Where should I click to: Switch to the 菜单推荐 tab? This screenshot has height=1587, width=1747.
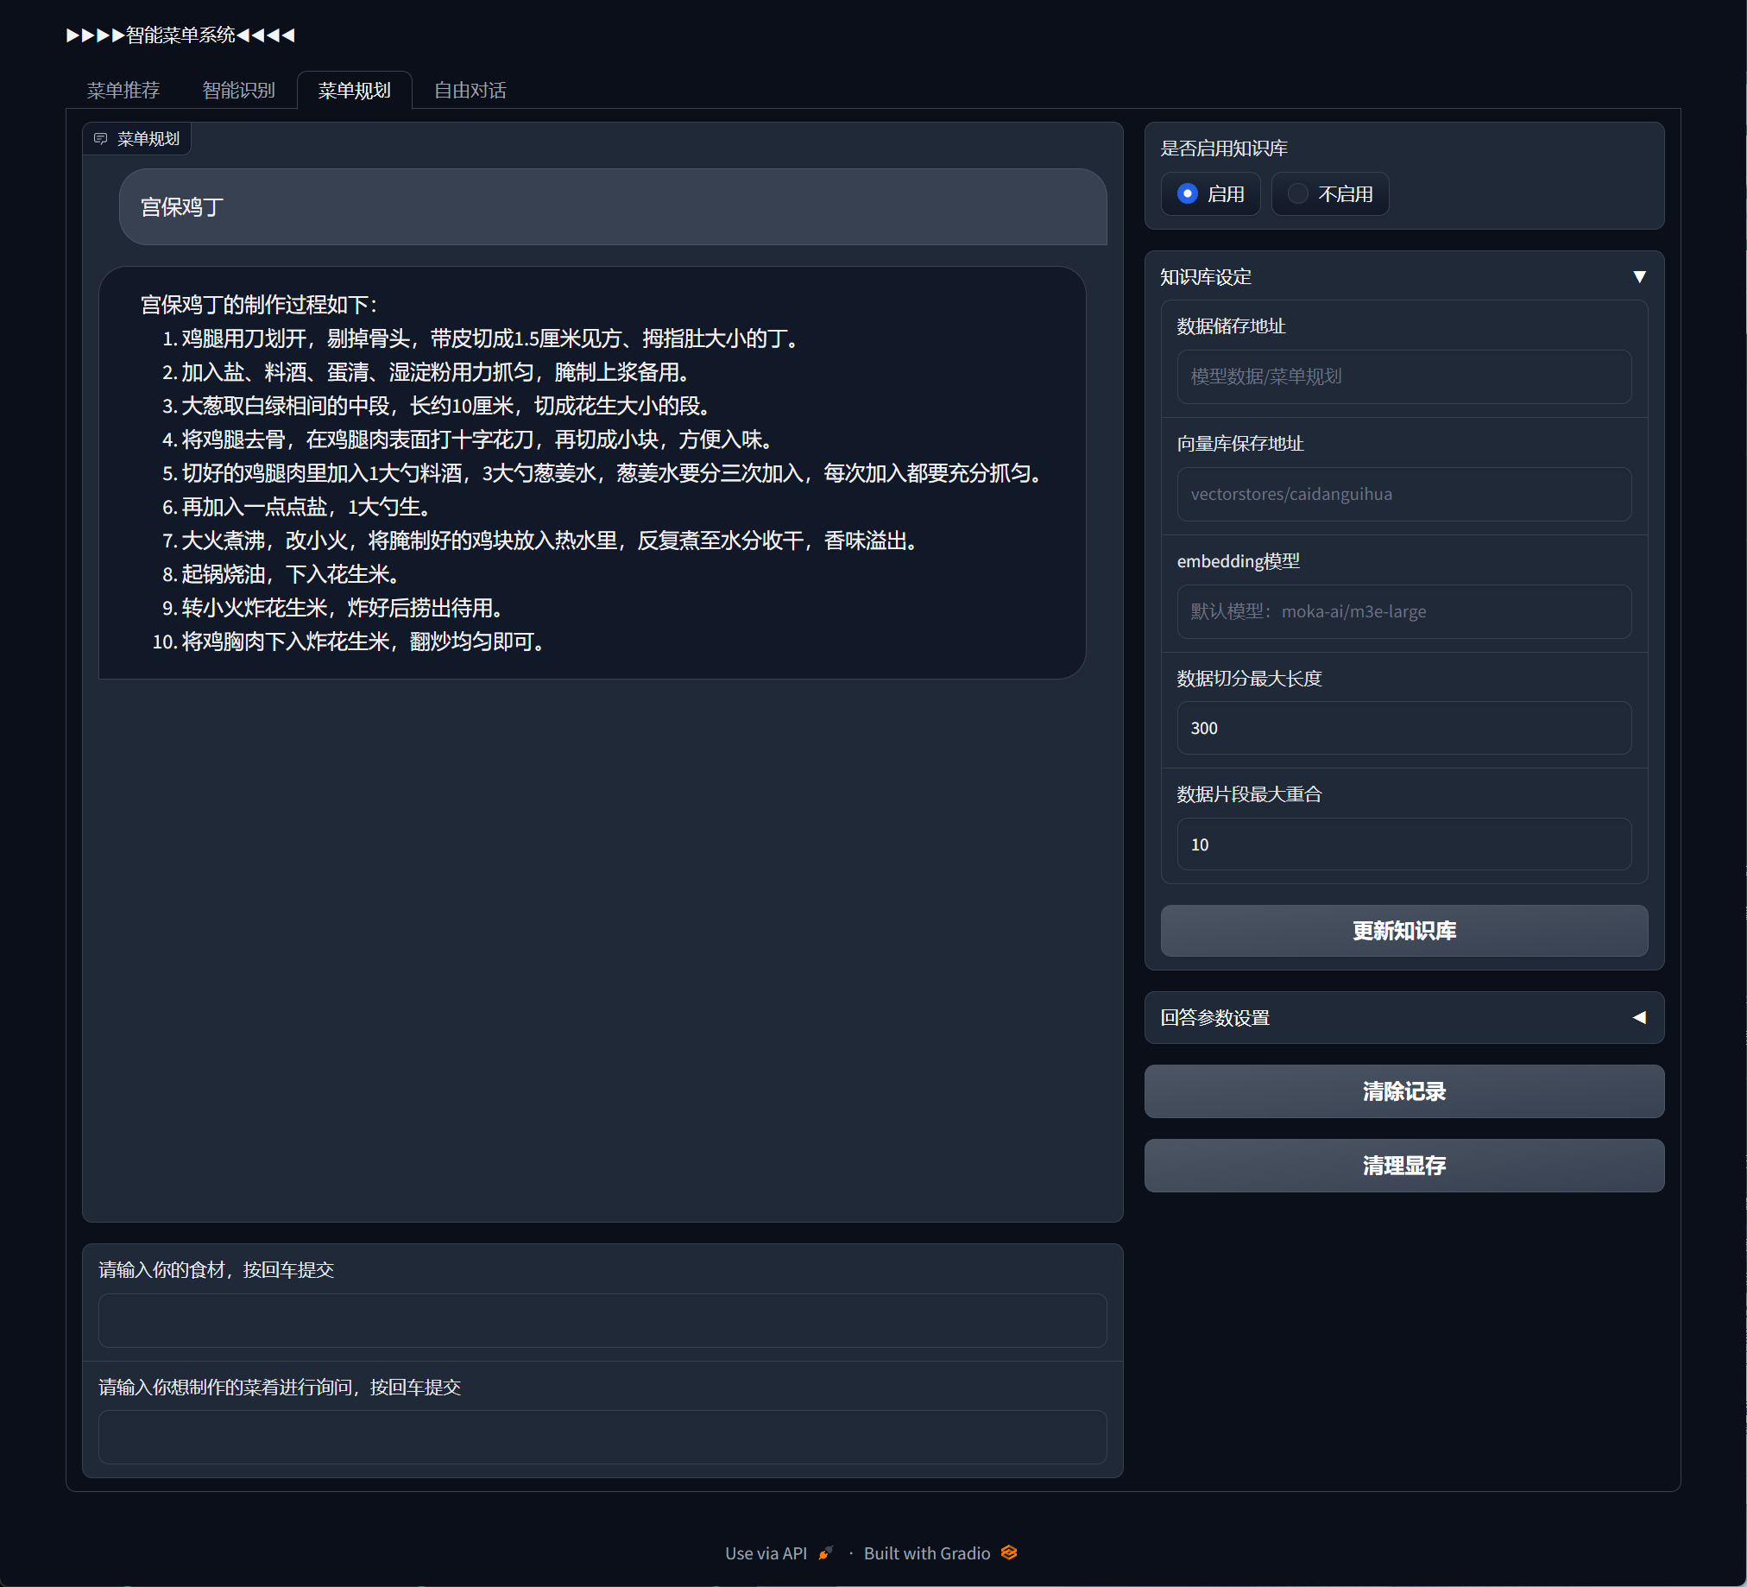(x=123, y=90)
